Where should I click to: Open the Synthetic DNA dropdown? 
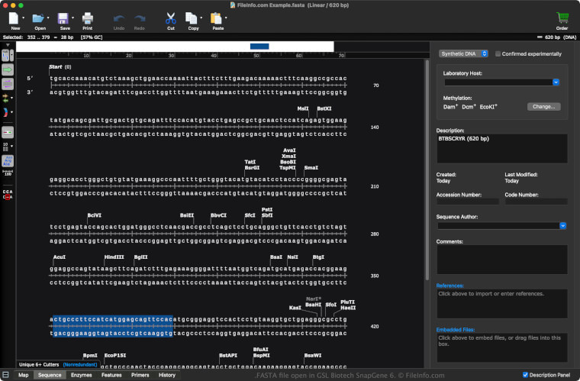point(463,54)
